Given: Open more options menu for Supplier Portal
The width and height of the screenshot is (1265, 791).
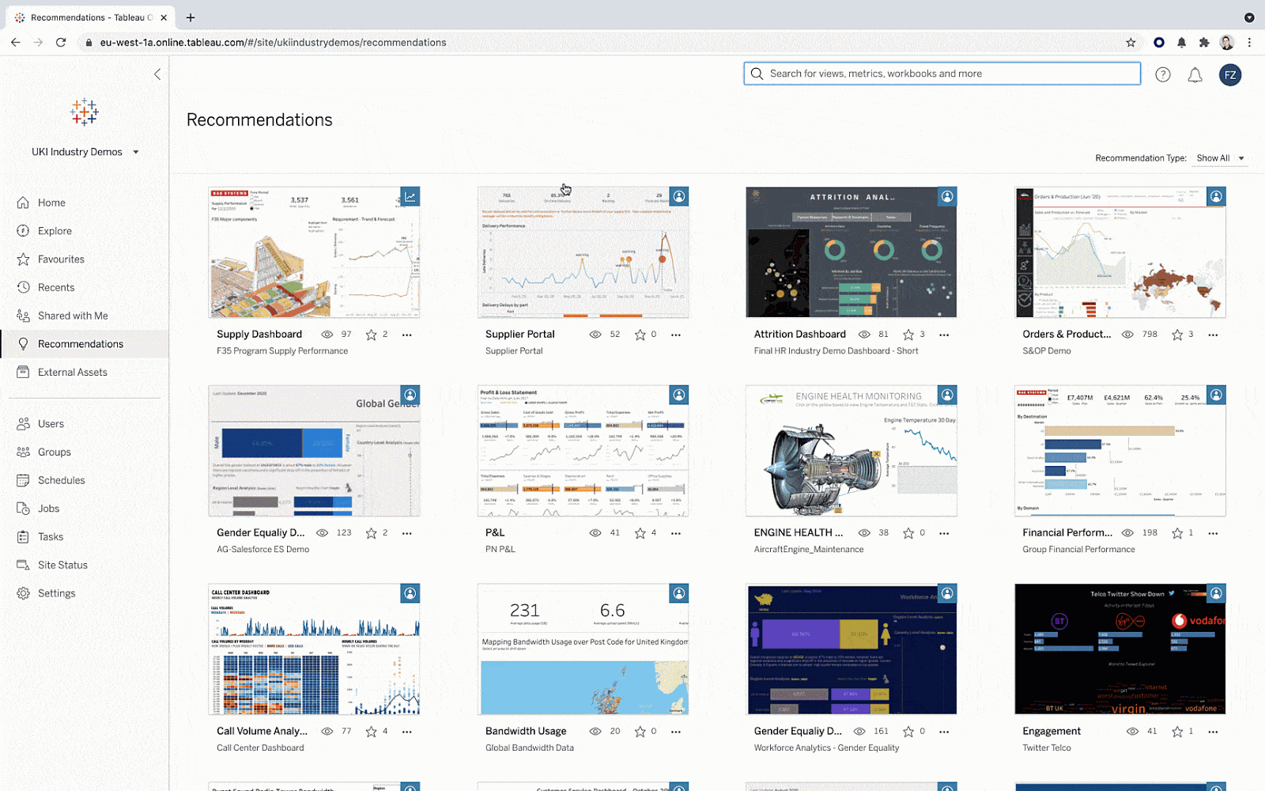Looking at the screenshot, I should coord(676,335).
